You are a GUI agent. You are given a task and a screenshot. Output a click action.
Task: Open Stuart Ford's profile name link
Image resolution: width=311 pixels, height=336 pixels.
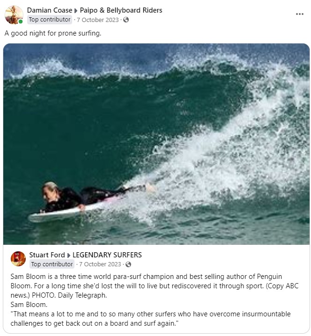(x=47, y=255)
